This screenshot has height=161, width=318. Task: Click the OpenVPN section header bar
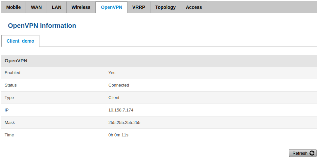point(159,61)
